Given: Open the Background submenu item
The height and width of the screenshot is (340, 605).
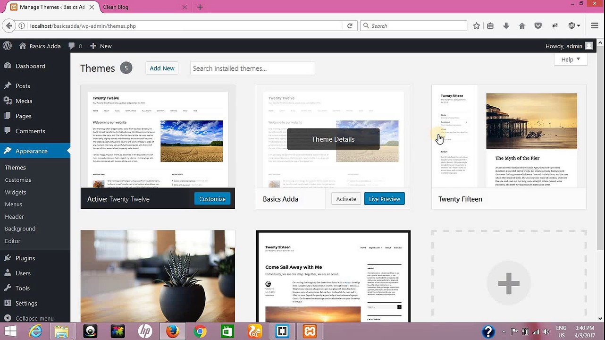Looking at the screenshot, I should (20, 229).
